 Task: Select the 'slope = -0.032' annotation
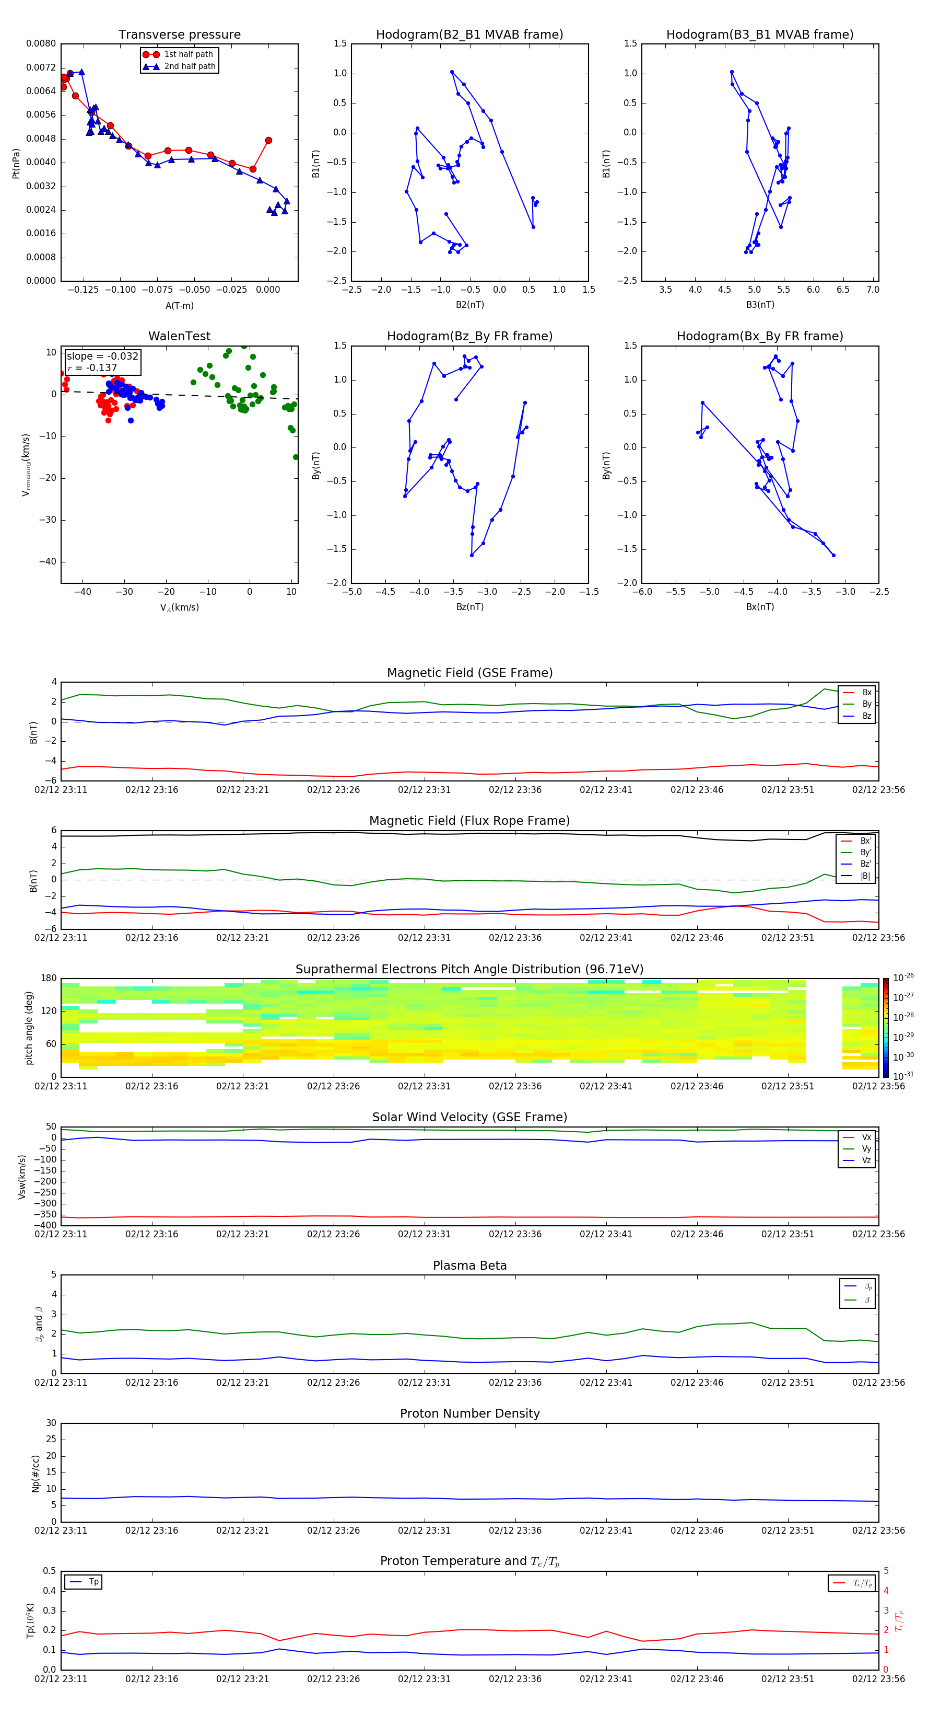click(102, 356)
